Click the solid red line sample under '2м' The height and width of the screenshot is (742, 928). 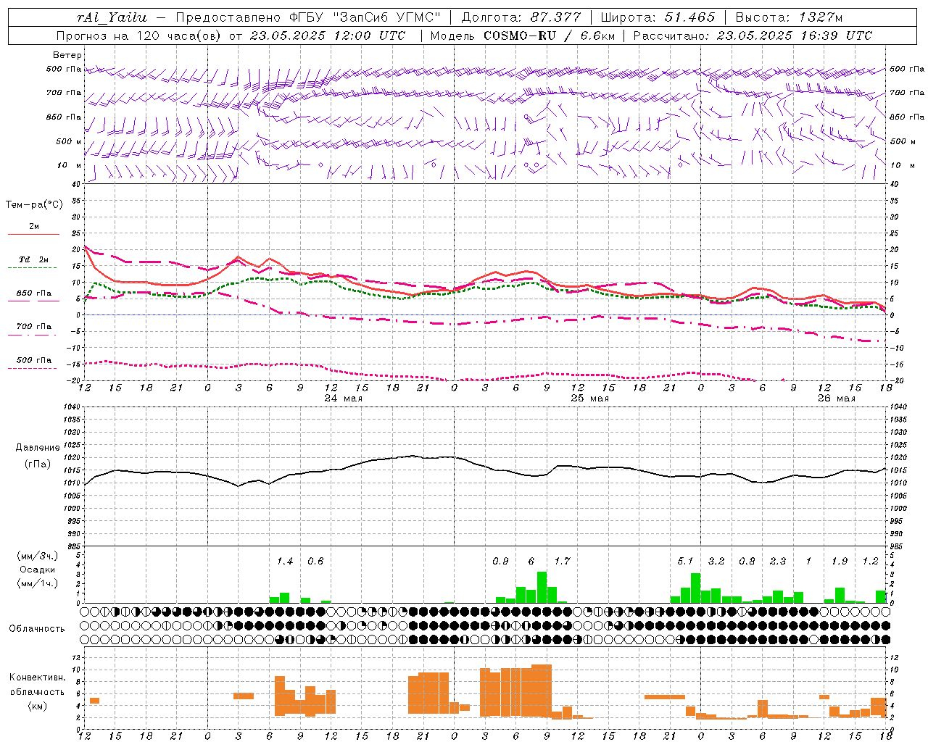(x=33, y=234)
